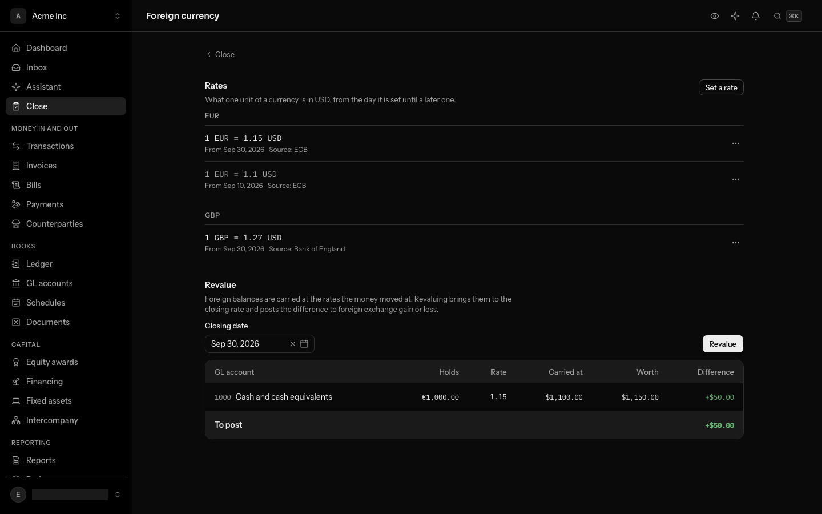Image resolution: width=822 pixels, height=514 pixels.
Task: Open the Inbox in sidebar
Action: (x=66, y=67)
